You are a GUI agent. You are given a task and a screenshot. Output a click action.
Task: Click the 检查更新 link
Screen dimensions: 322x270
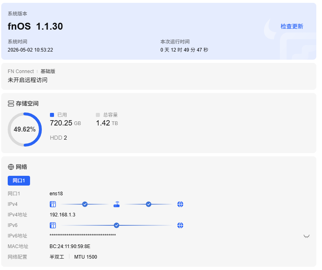(292, 26)
